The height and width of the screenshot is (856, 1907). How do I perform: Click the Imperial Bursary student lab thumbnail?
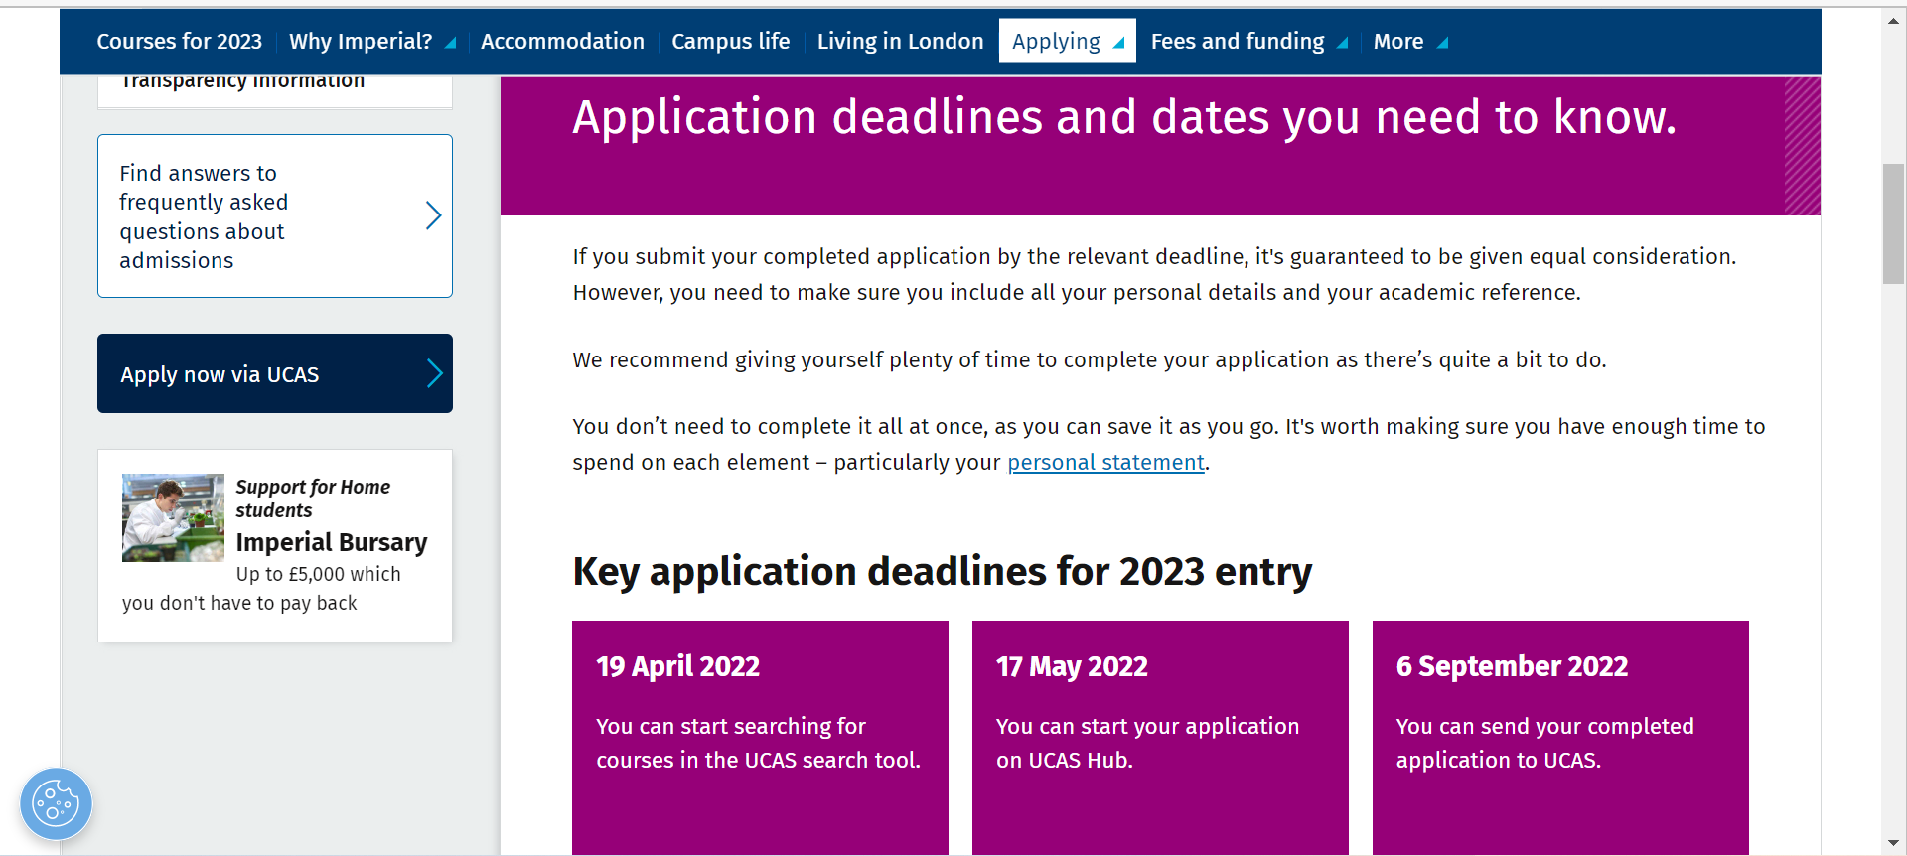click(x=173, y=517)
